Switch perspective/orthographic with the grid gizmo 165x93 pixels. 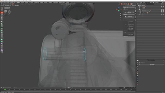[x=121, y=19]
